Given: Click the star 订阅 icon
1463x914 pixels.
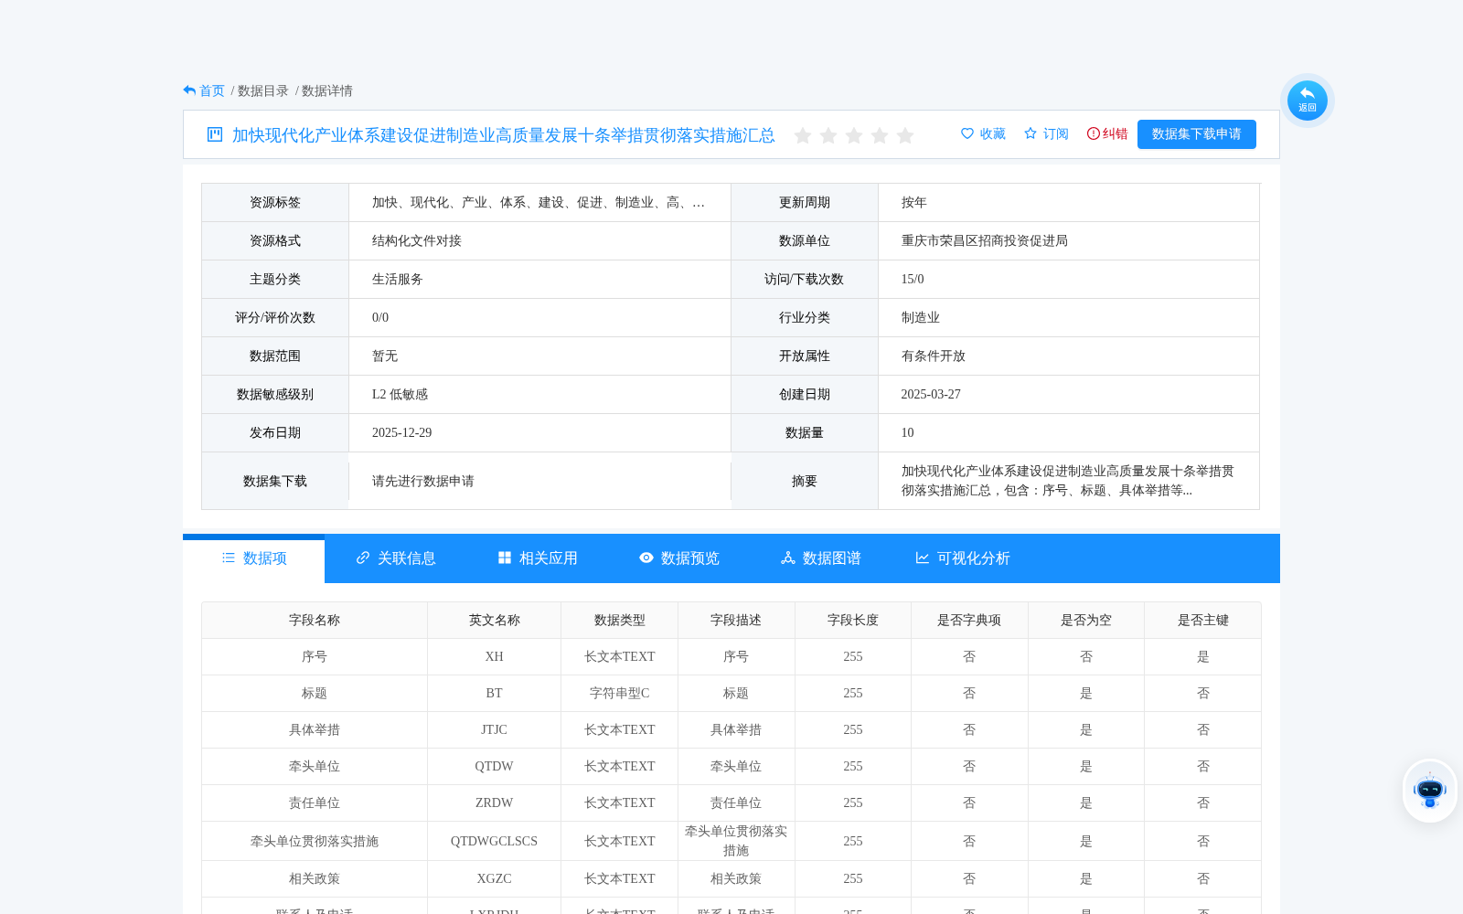Looking at the screenshot, I should click(1031, 133).
